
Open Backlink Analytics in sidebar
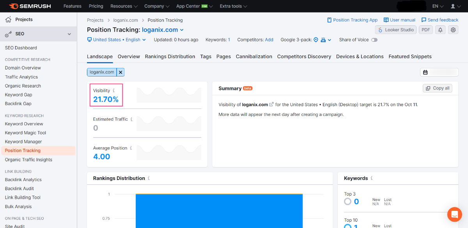(x=23, y=180)
